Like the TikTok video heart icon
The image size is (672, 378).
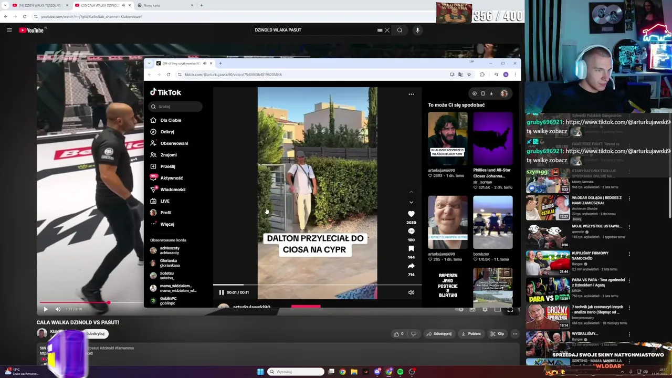tap(411, 214)
